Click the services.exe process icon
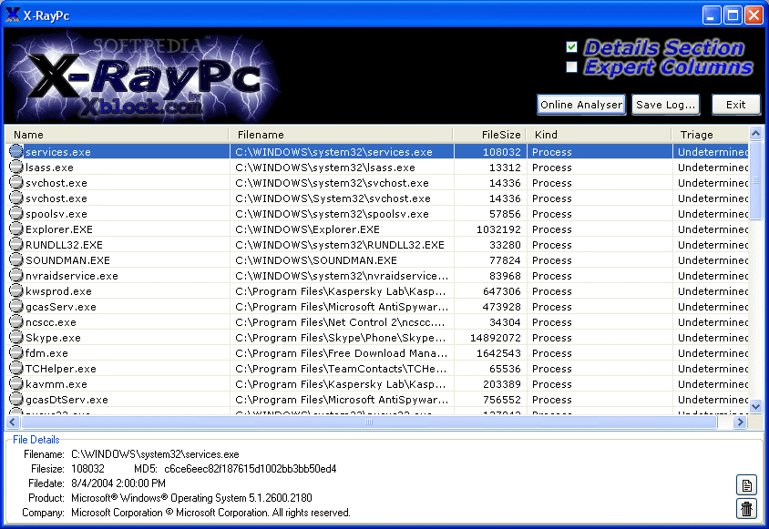The height and width of the screenshot is (529, 769). coord(16,151)
